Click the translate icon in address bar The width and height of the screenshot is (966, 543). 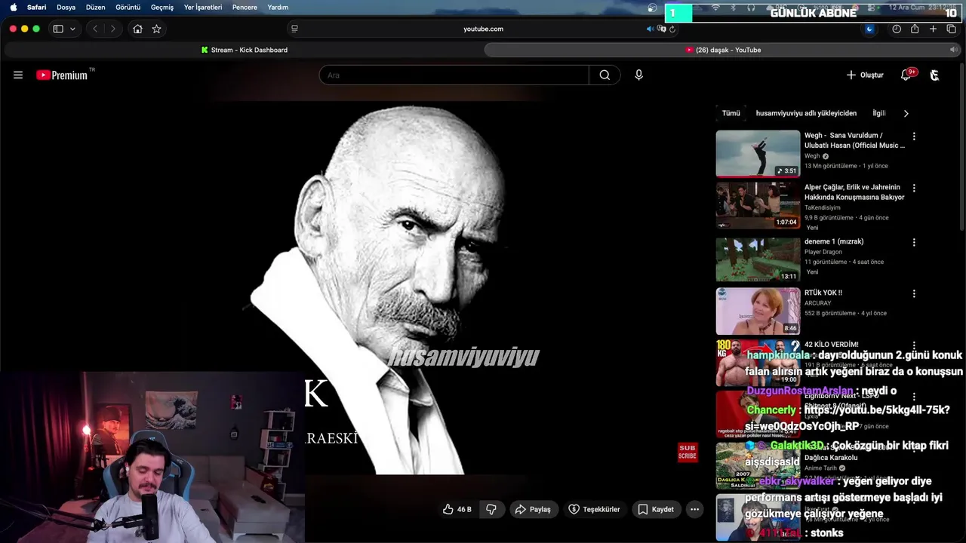pyautogui.click(x=661, y=29)
